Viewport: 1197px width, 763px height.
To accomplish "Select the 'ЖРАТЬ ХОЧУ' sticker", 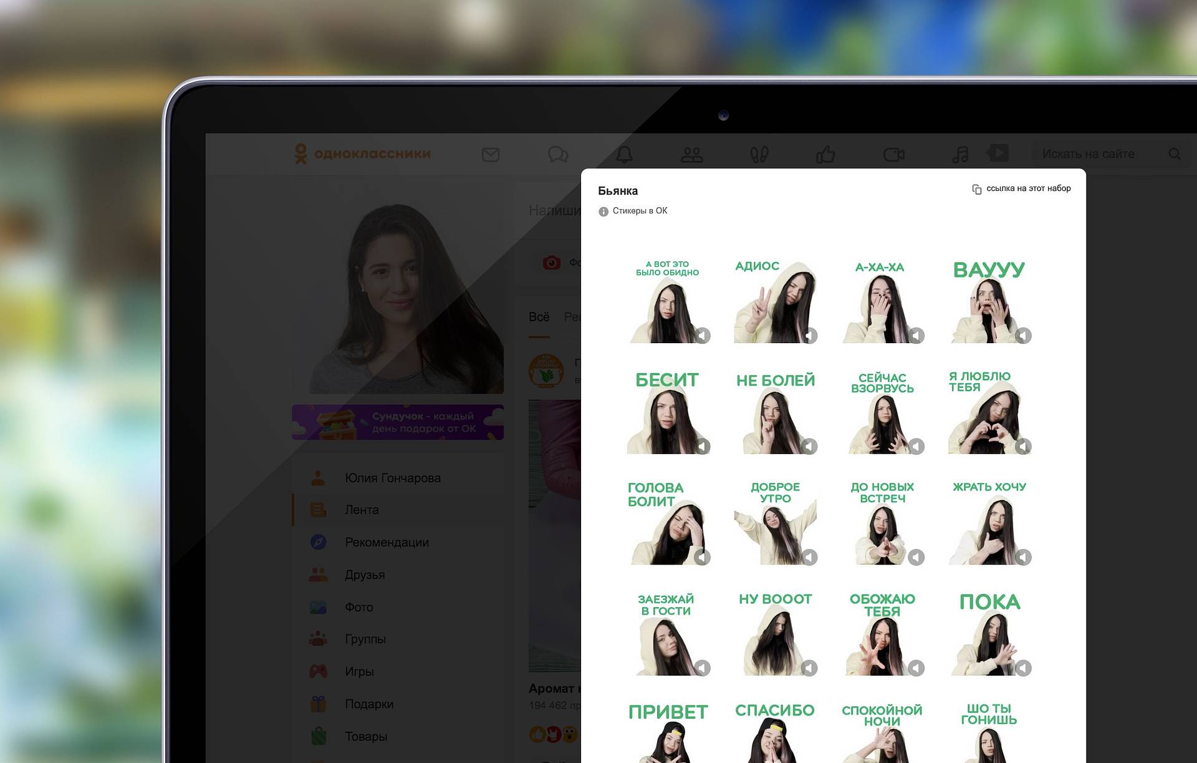I will (989, 523).
